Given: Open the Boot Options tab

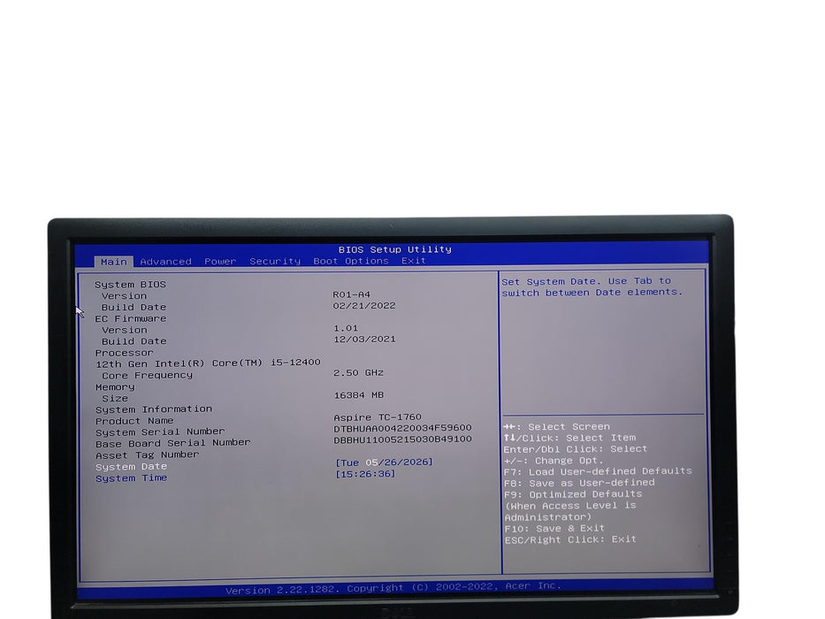Looking at the screenshot, I should click(351, 261).
